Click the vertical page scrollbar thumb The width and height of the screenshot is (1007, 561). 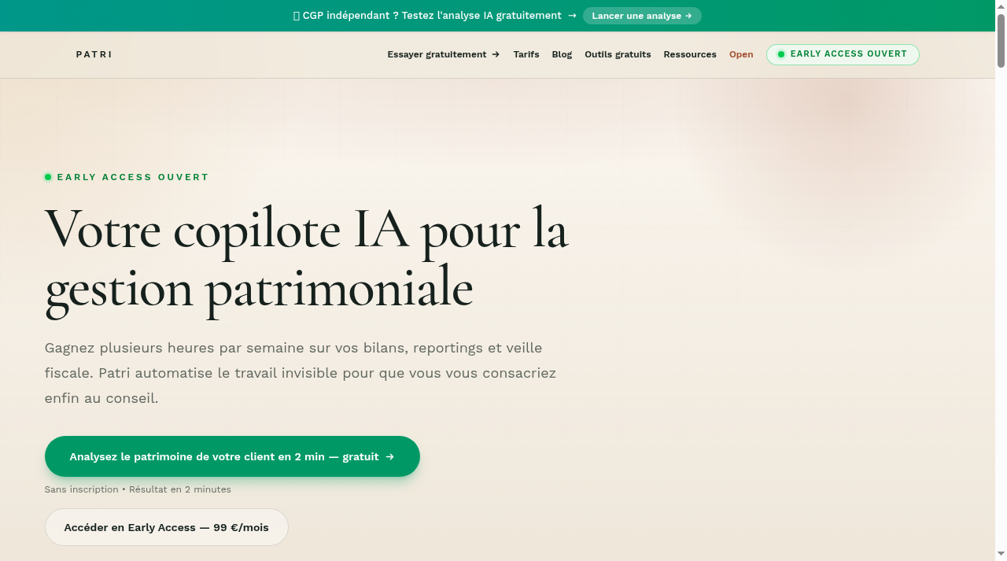tap(1001, 39)
